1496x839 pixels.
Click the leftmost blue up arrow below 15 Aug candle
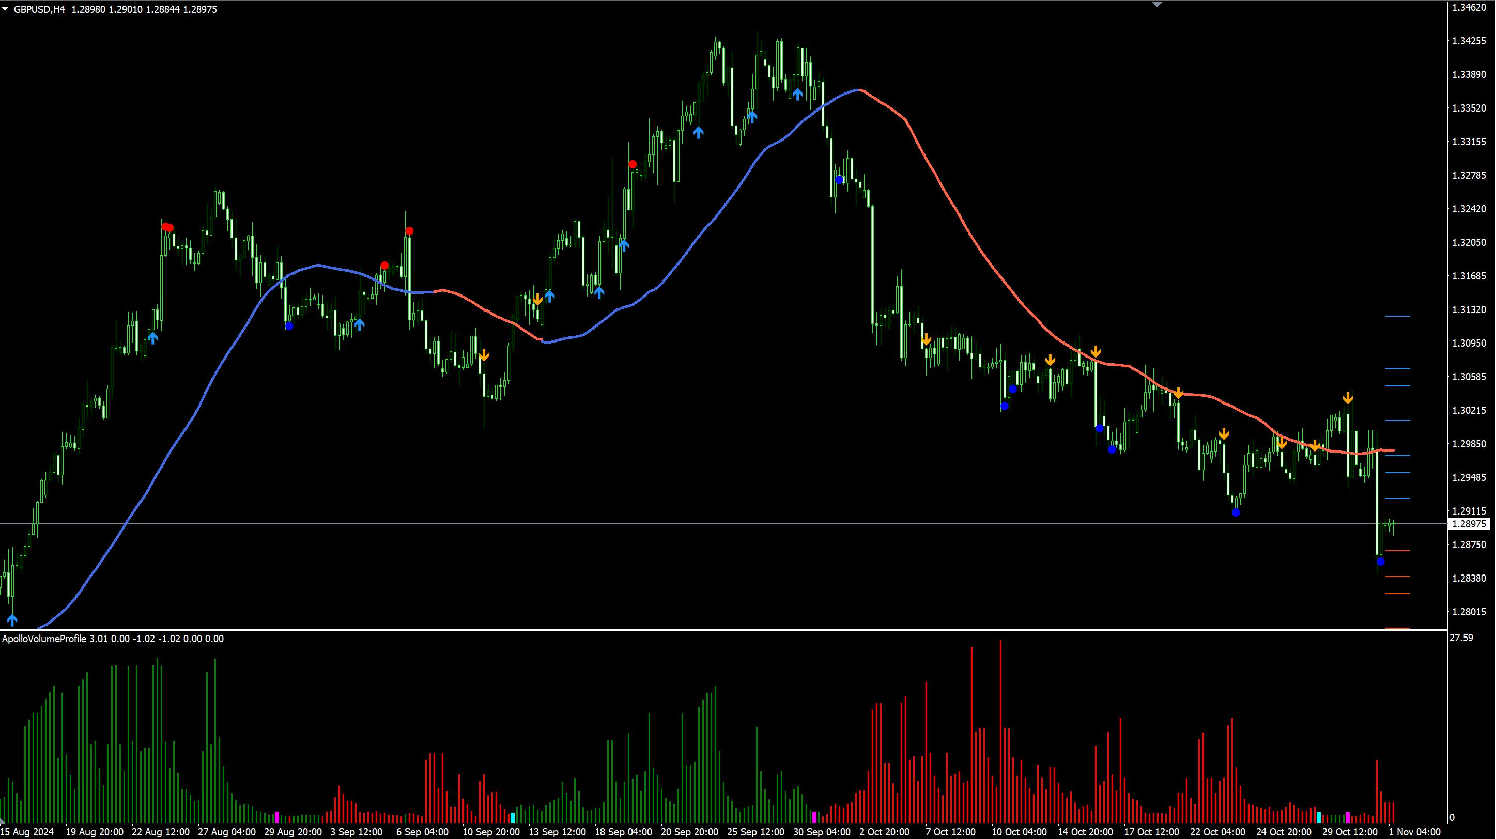tap(12, 620)
